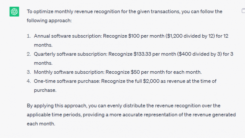Click the "following approach:" text line

coord(49,21)
